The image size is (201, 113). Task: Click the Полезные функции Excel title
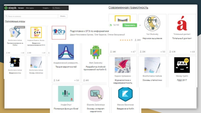[x=66, y=109]
